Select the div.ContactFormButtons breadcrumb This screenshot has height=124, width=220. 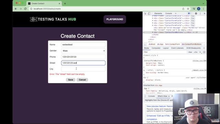click(x=191, y=44)
